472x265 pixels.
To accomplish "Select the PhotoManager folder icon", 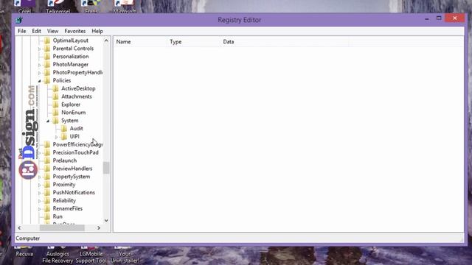I will click(47, 64).
